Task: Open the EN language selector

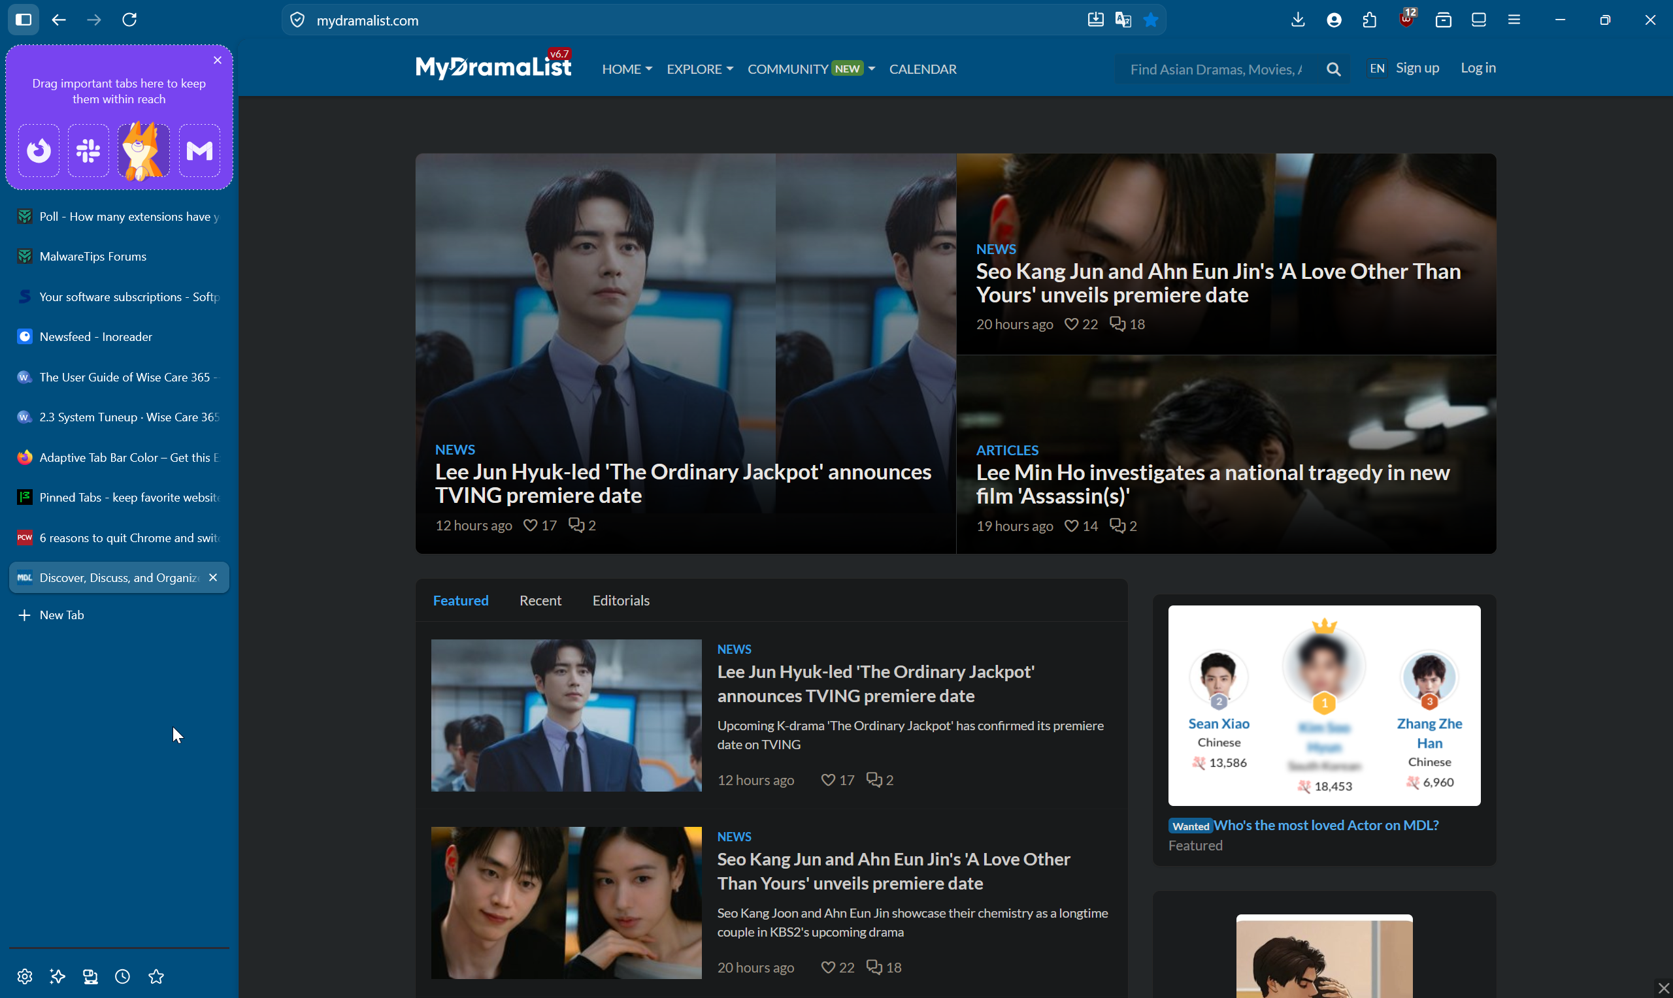Action: tap(1376, 69)
